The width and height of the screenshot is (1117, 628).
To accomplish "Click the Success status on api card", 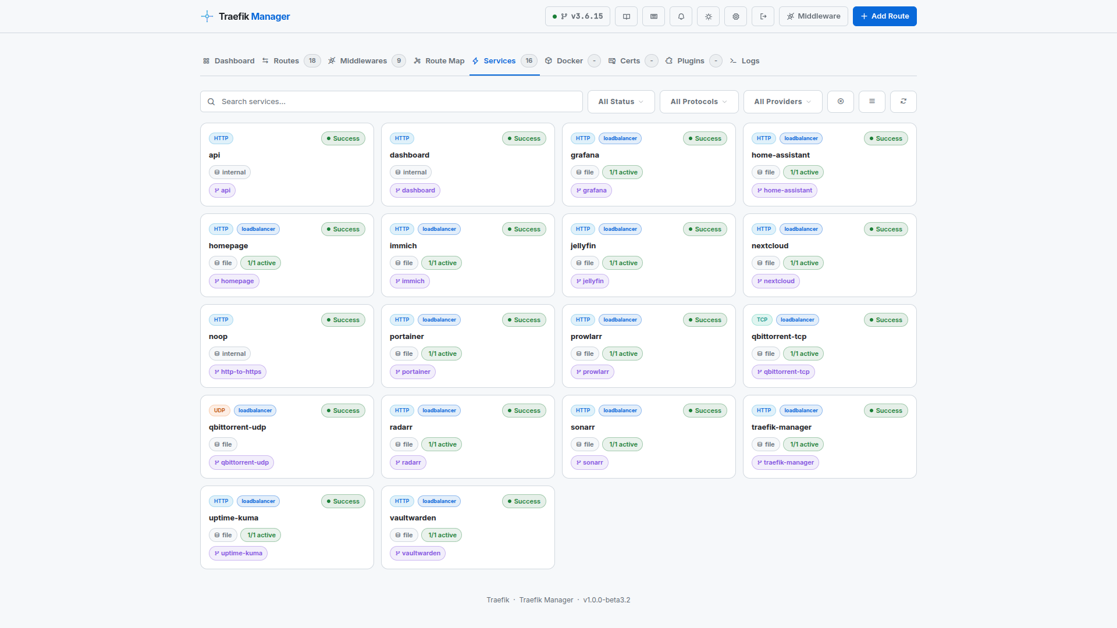I will coord(343,138).
